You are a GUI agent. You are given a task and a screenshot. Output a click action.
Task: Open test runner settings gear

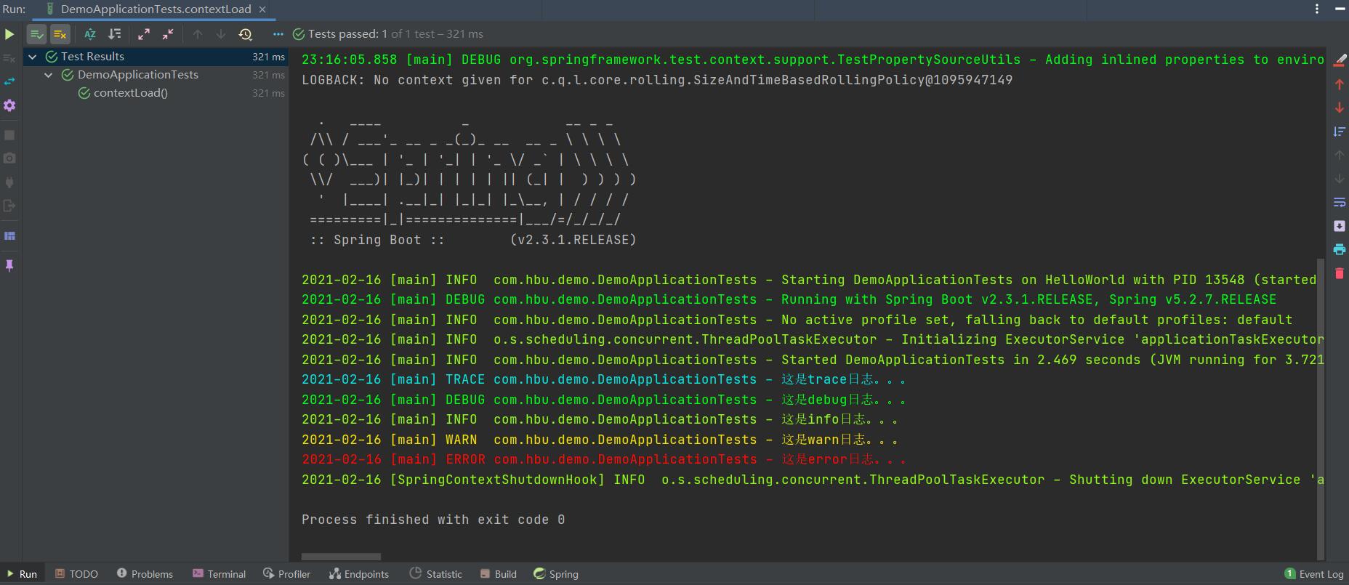coord(9,105)
